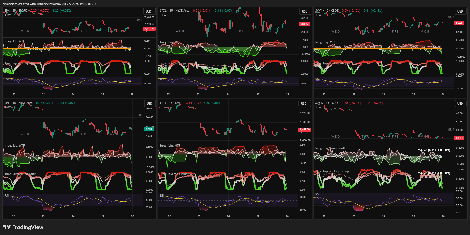
Task: Click the 66.00 price level on MAGS axis
Action: [459, 113]
